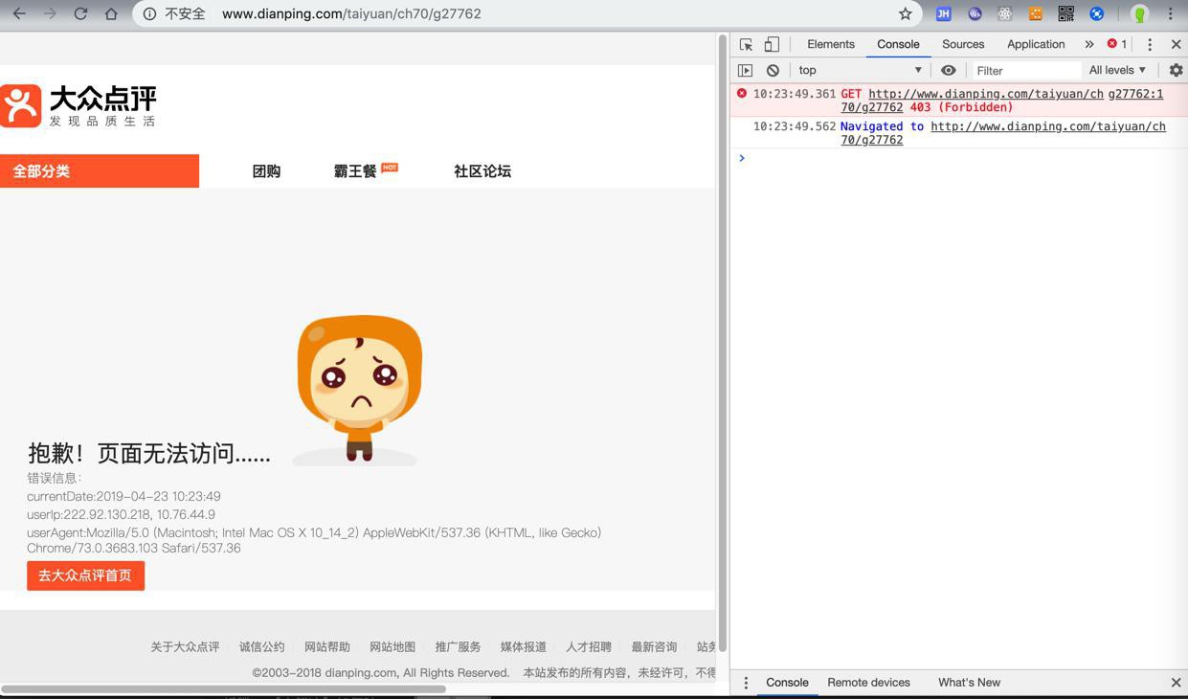This screenshot has width=1188, height=699.
Task: Select the Console tab in DevTools
Action: click(x=898, y=44)
